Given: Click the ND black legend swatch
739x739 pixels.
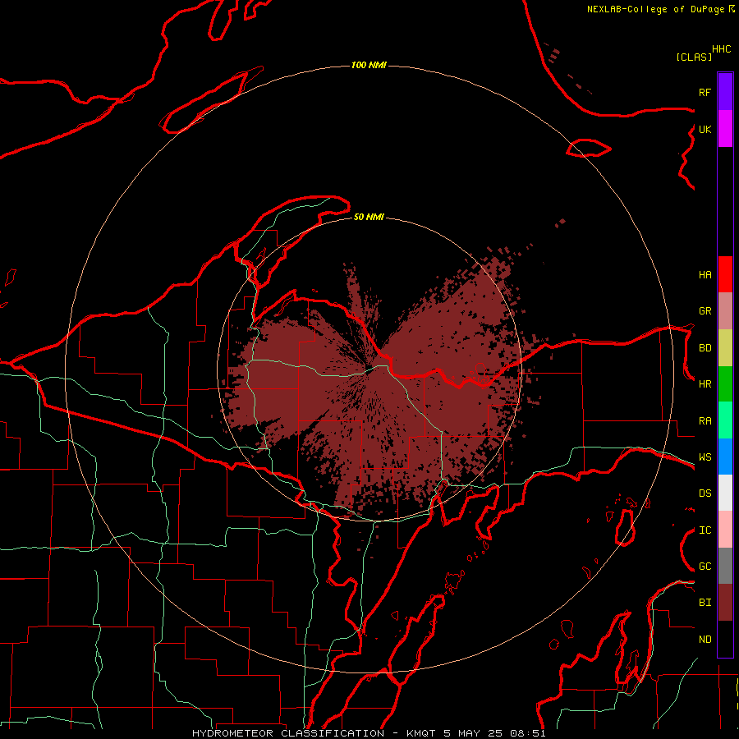Looking at the screenshot, I should pyautogui.click(x=725, y=639).
